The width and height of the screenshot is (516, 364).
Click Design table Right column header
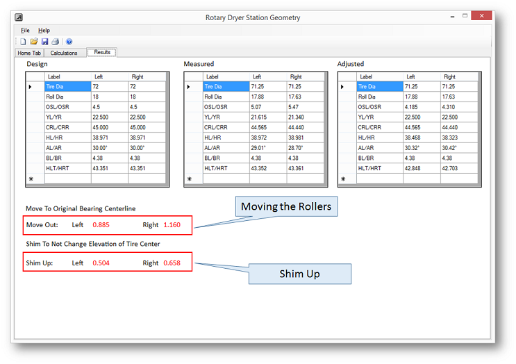click(147, 76)
